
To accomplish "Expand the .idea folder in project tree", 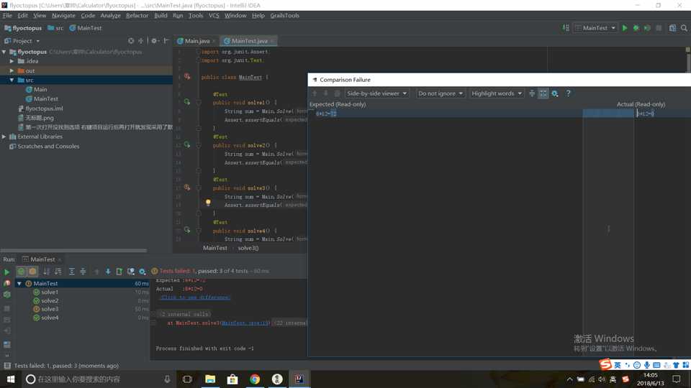I will coord(12,61).
